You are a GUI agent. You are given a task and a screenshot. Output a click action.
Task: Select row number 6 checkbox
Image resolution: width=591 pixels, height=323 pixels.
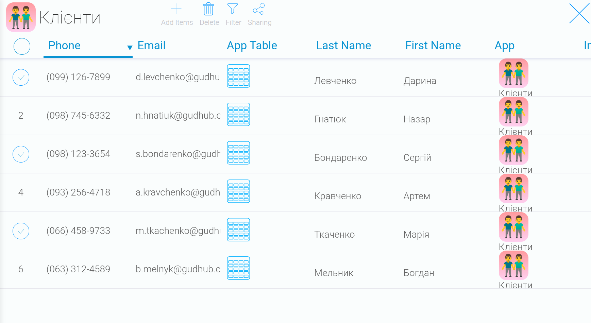click(x=21, y=269)
